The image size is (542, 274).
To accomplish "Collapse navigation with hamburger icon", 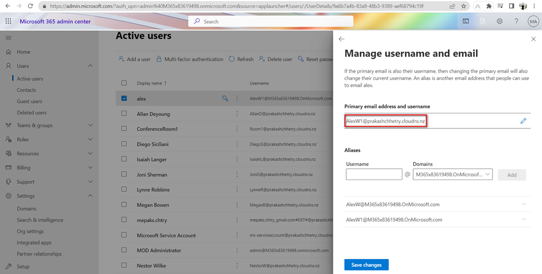I will (8, 38).
